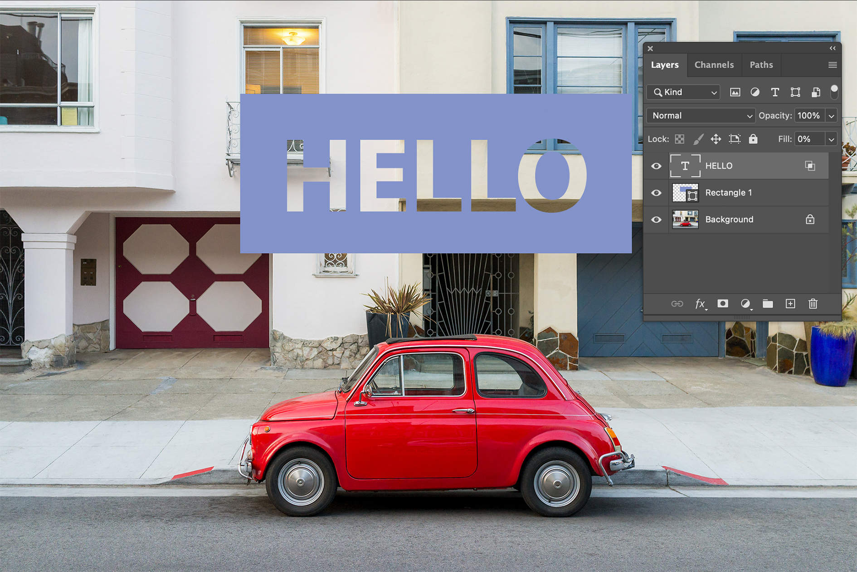Click the Opacity label
This screenshot has width=857, height=572.
[x=775, y=116]
